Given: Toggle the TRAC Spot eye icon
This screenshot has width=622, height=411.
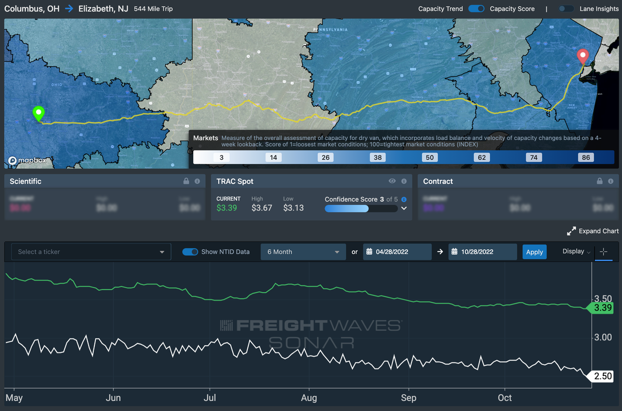Looking at the screenshot, I should pyautogui.click(x=392, y=181).
